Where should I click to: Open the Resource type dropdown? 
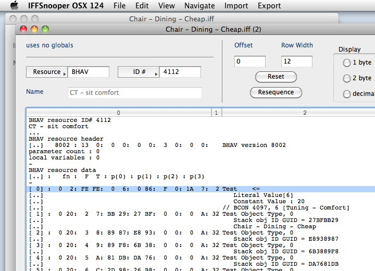point(47,72)
